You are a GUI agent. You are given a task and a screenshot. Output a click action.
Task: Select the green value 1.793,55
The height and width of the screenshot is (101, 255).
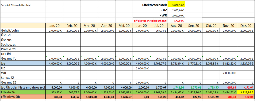tap(211, 87)
